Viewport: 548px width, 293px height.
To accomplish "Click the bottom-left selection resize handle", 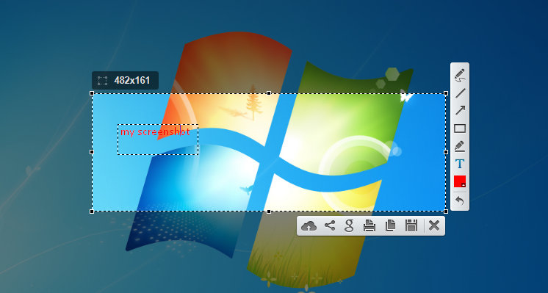I will 92,211.
